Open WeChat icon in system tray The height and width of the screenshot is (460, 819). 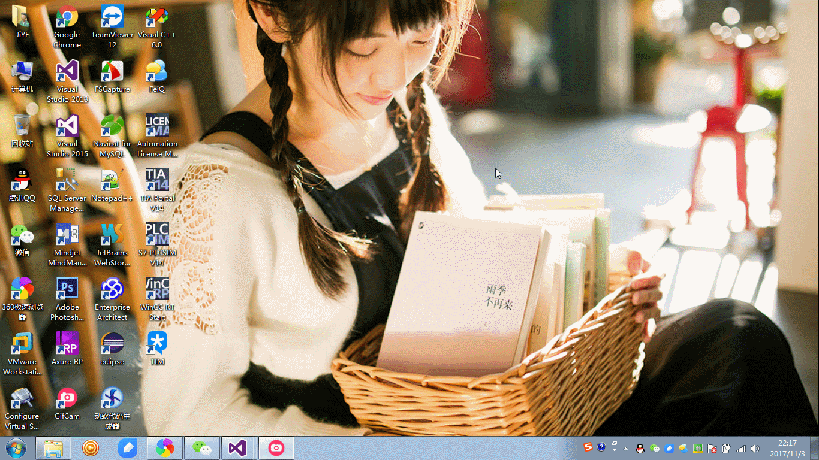[655, 449]
